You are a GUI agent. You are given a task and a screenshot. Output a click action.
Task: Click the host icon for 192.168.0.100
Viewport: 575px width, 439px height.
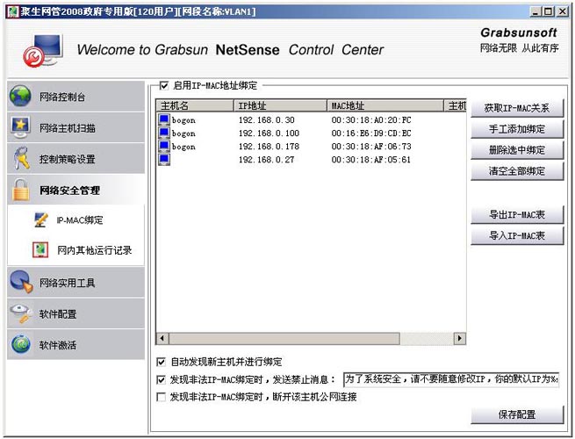click(x=164, y=133)
